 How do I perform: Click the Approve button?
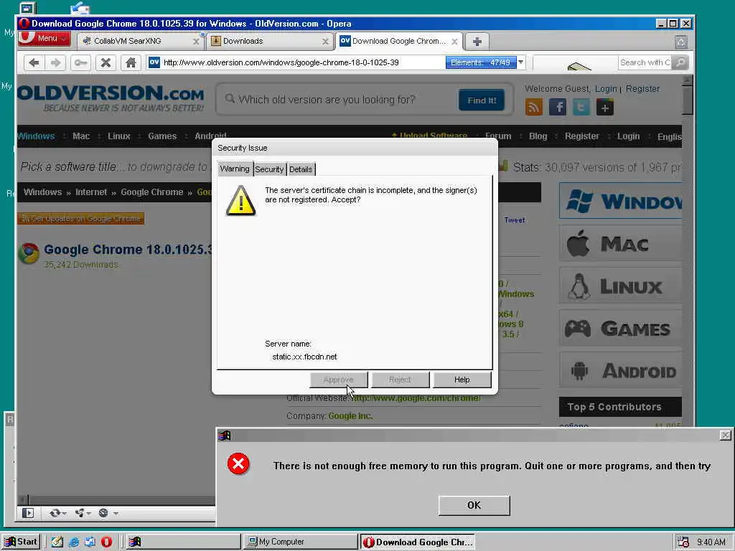pyautogui.click(x=339, y=380)
